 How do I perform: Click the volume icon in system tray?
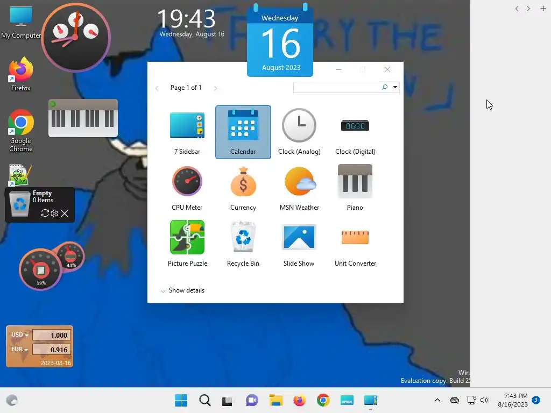(484, 400)
